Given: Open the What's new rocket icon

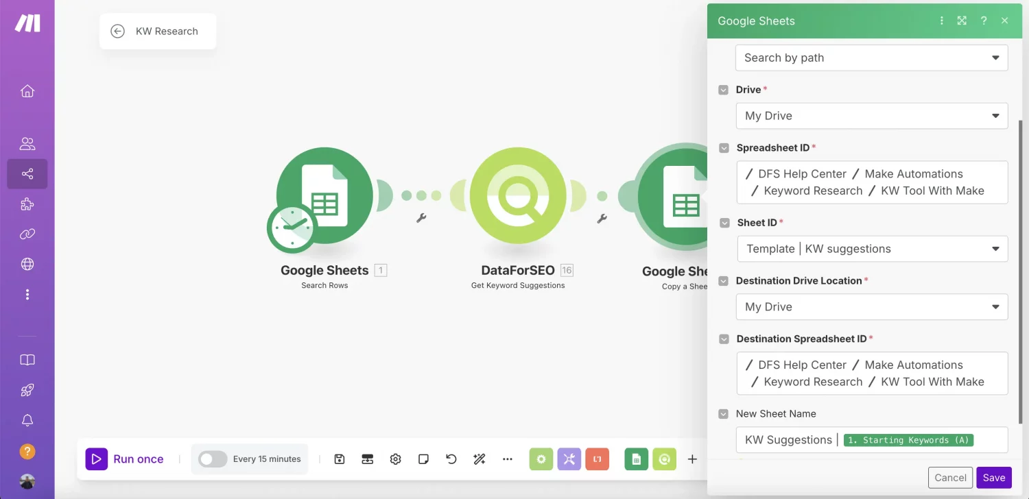Looking at the screenshot, I should (27, 390).
